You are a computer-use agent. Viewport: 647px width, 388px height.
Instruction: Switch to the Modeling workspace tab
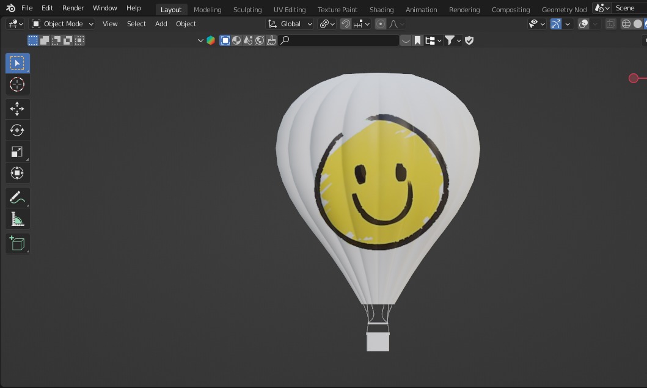[208, 10]
